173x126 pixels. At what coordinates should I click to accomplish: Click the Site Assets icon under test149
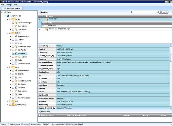[16, 50]
